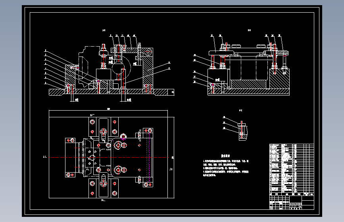Select the top-left front section view
This screenshot has height=222, width=344.
point(110,68)
